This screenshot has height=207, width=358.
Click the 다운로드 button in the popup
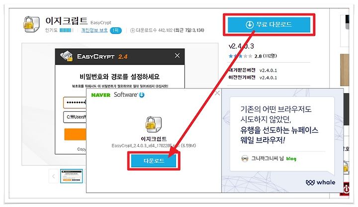[154, 161]
